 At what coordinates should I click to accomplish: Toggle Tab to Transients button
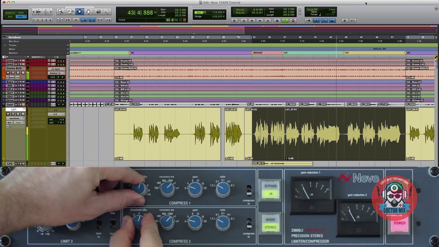click(68, 20)
